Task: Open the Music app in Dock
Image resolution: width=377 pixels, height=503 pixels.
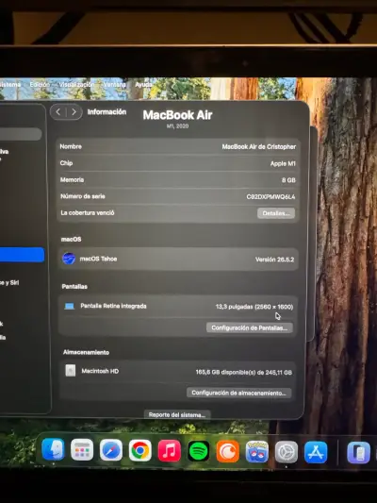Action: 169,451
